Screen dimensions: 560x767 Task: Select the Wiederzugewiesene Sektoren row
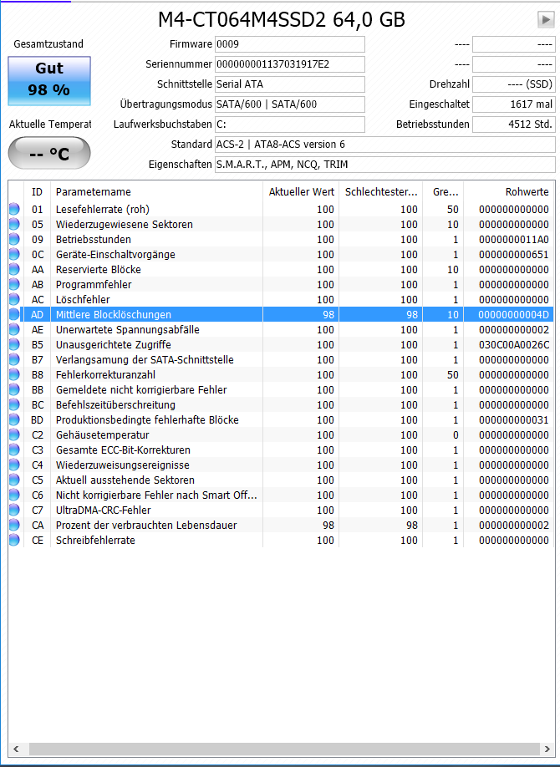281,225
